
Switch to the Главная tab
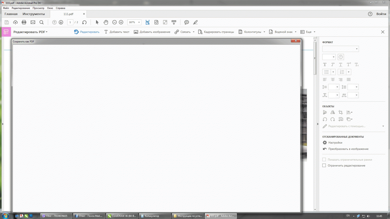click(x=11, y=14)
